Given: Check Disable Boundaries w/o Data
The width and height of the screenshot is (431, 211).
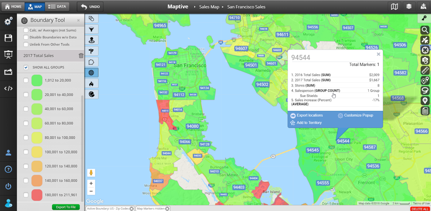Looking at the screenshot, I should click(26, 37).
